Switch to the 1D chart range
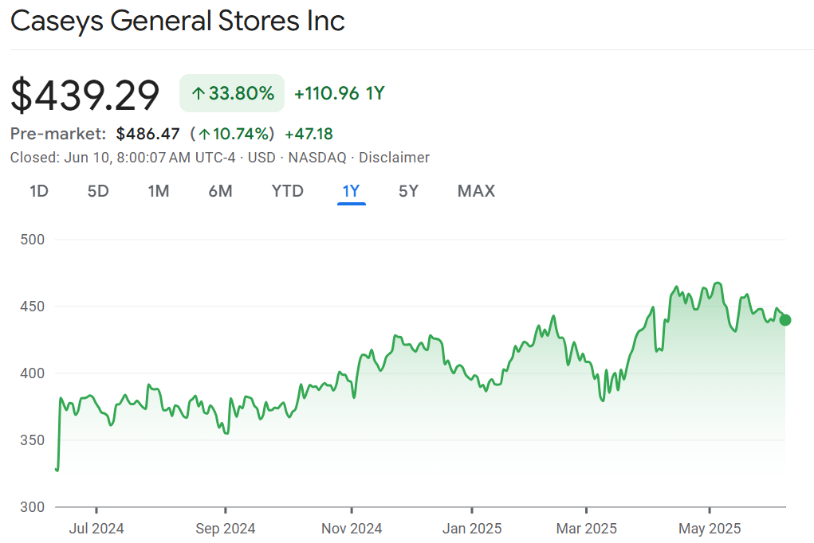 (39, 191)
